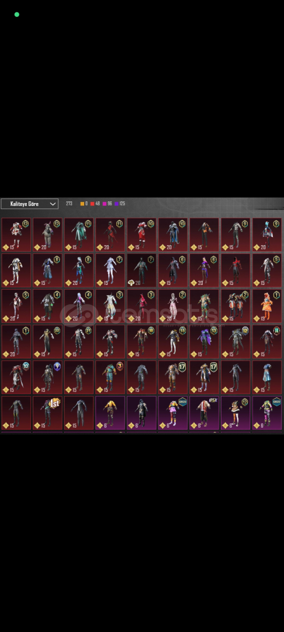Select the red Santa outfit with badge 10
Image resolution: width=284 pixels, height=632 pixels.
141,235
